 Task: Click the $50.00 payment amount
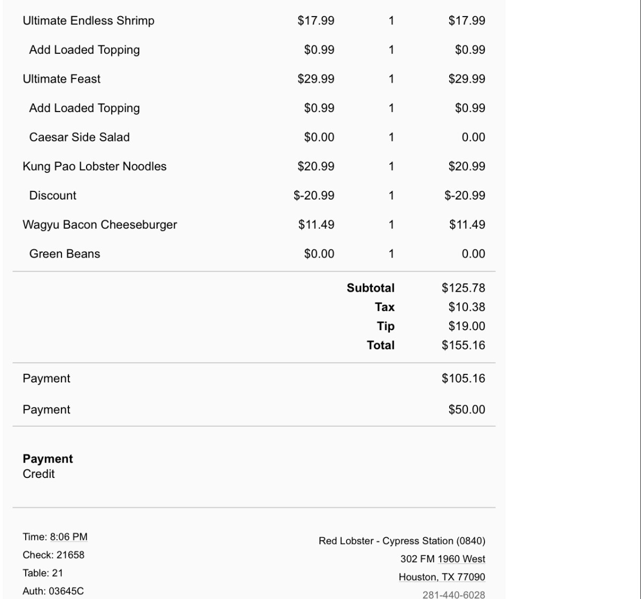tap(466, 410)
